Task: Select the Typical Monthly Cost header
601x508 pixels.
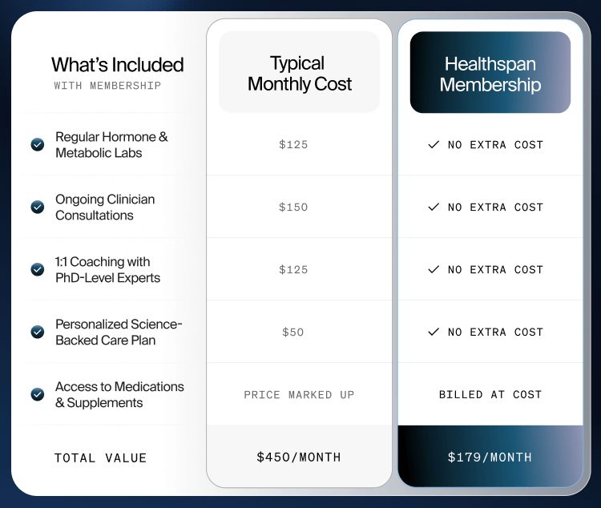Action: click(x=299, y=74)
